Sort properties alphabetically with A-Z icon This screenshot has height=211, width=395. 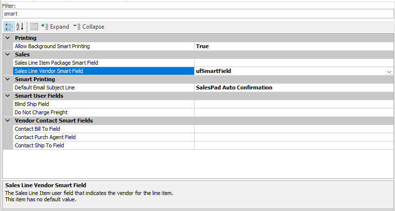(x=20, y=26)
